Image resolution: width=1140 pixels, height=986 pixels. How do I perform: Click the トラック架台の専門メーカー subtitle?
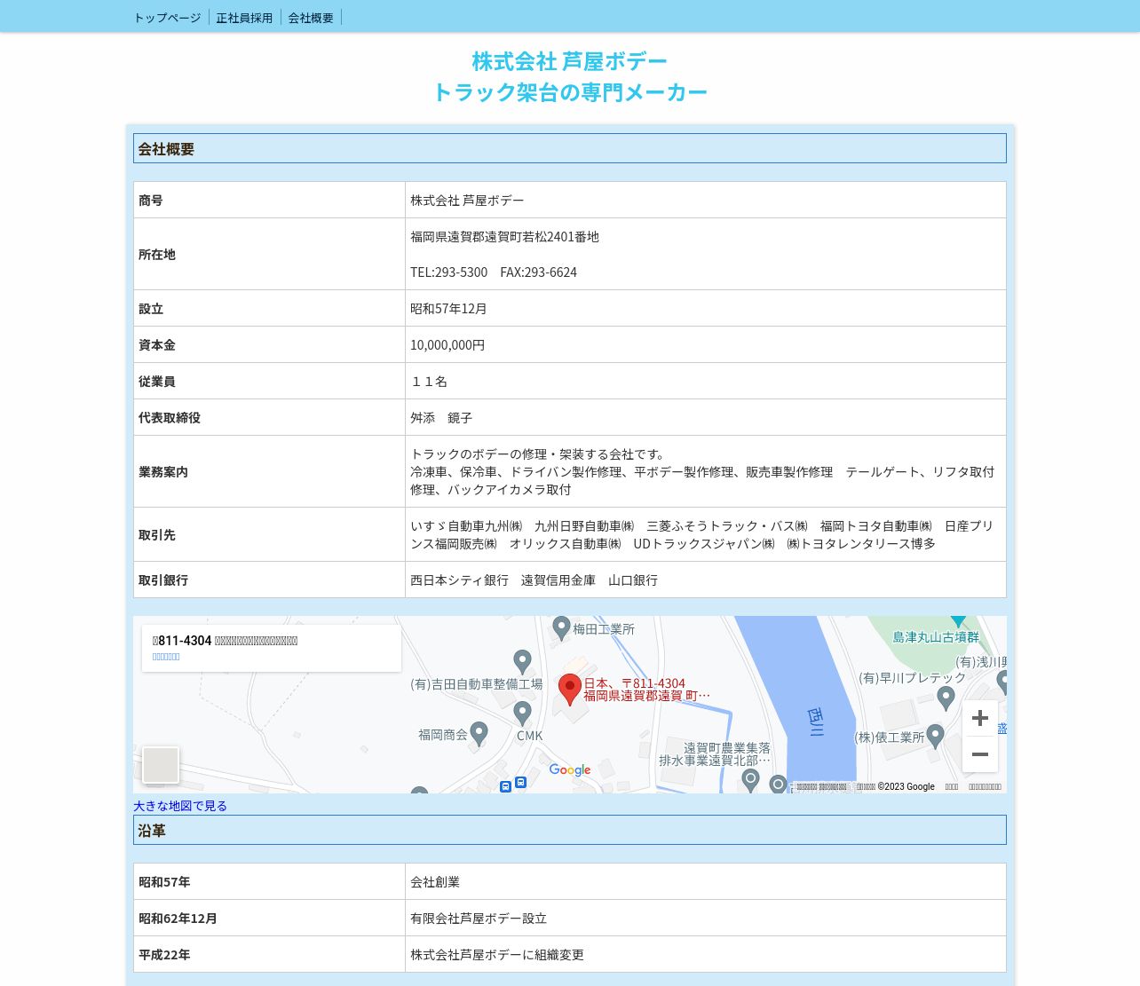tap(570, 92)
